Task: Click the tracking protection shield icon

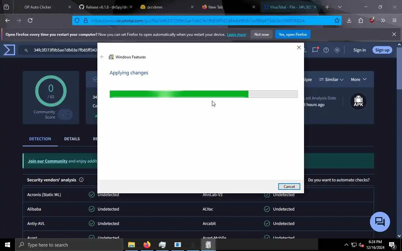Action: pos(77,20)
